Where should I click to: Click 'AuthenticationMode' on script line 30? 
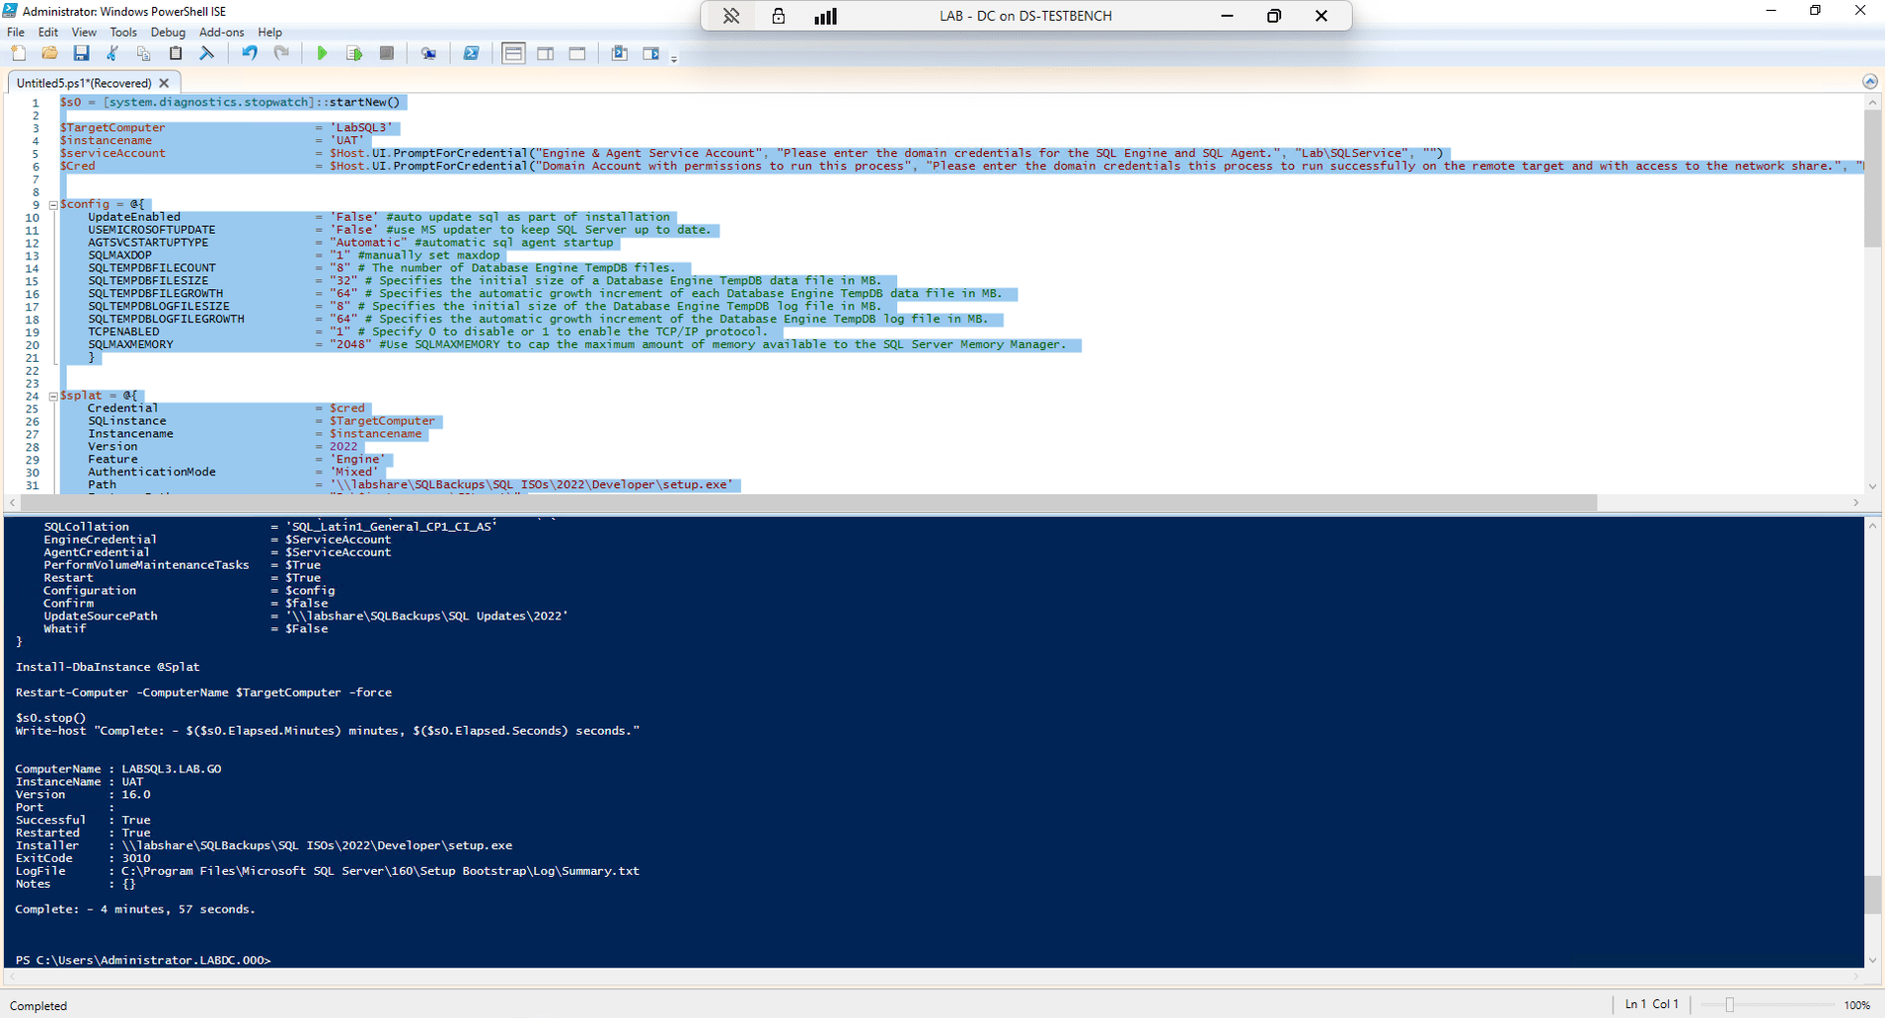(x=151, y=472)
